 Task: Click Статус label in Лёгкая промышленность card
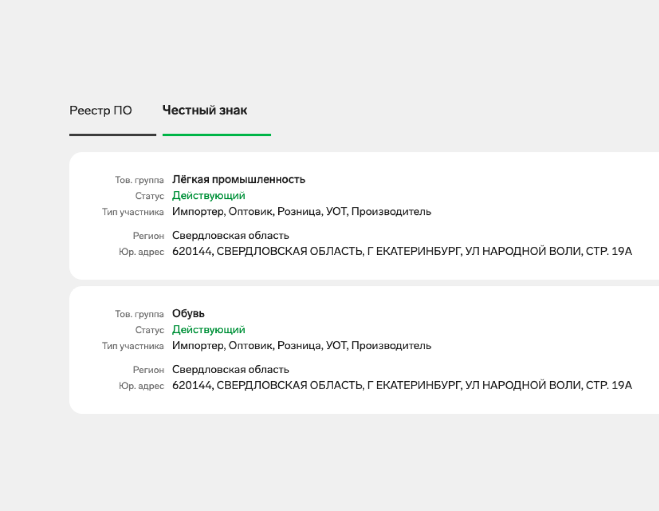tap(150, 196)
